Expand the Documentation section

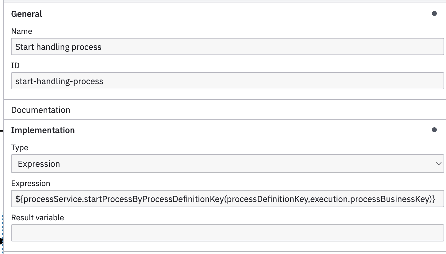[x=41, y=110]
